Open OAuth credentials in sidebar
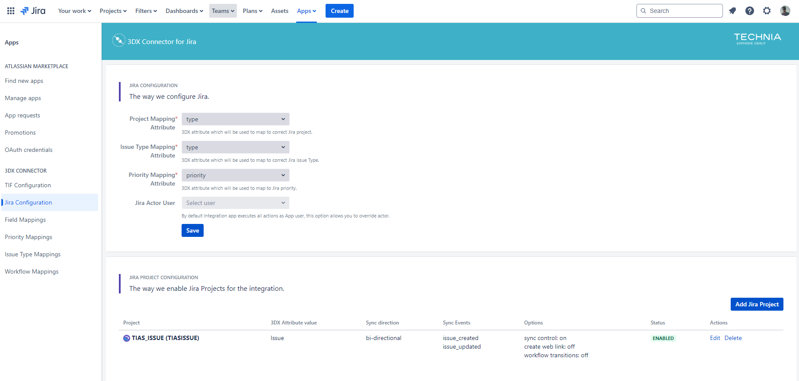This screenshot has height=381, width=799. click(29, 150)
